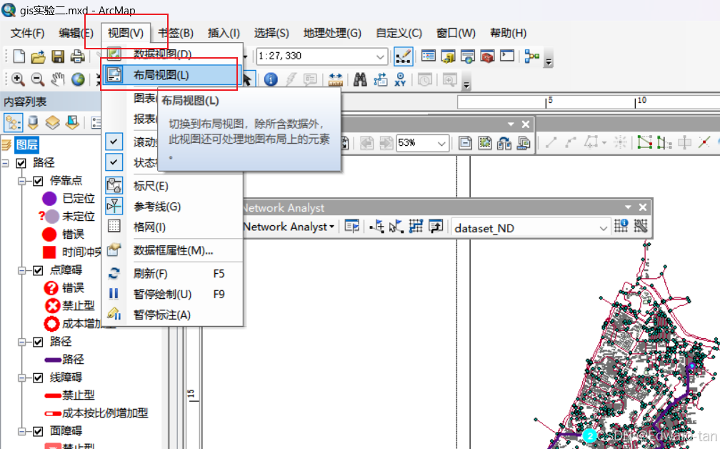Toggle the Editor toolbar icon
Screen dimensions: 720x449
coord(403,56)
